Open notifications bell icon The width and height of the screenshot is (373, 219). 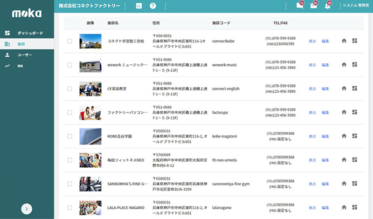pyautogui.click(x=327, y=6)
